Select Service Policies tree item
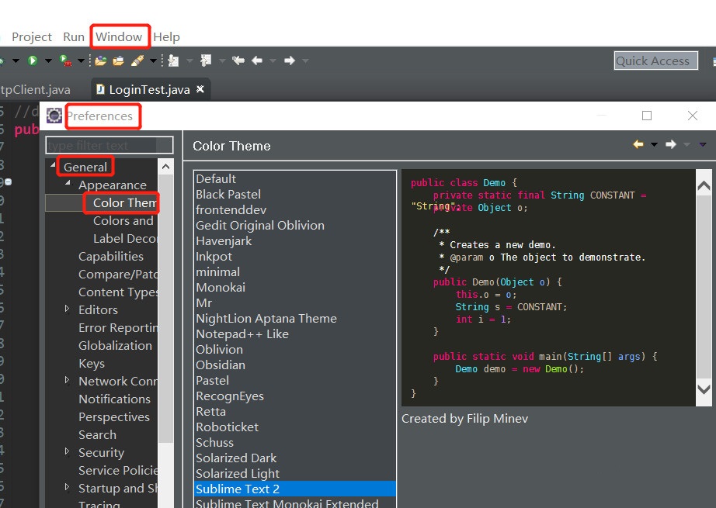 pyautogui.click(x=118, y=470)
